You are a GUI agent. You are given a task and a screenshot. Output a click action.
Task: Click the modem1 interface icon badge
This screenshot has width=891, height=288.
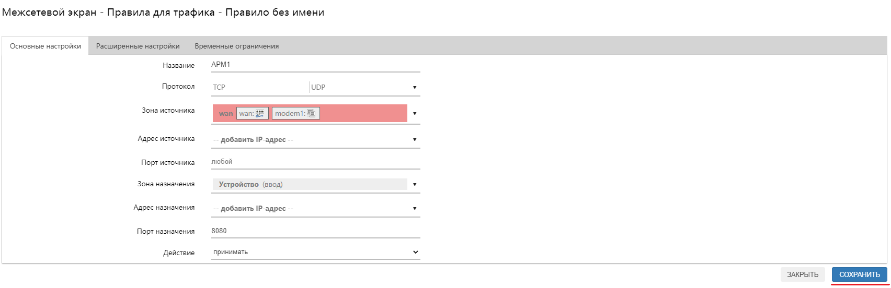pos(295,113)
